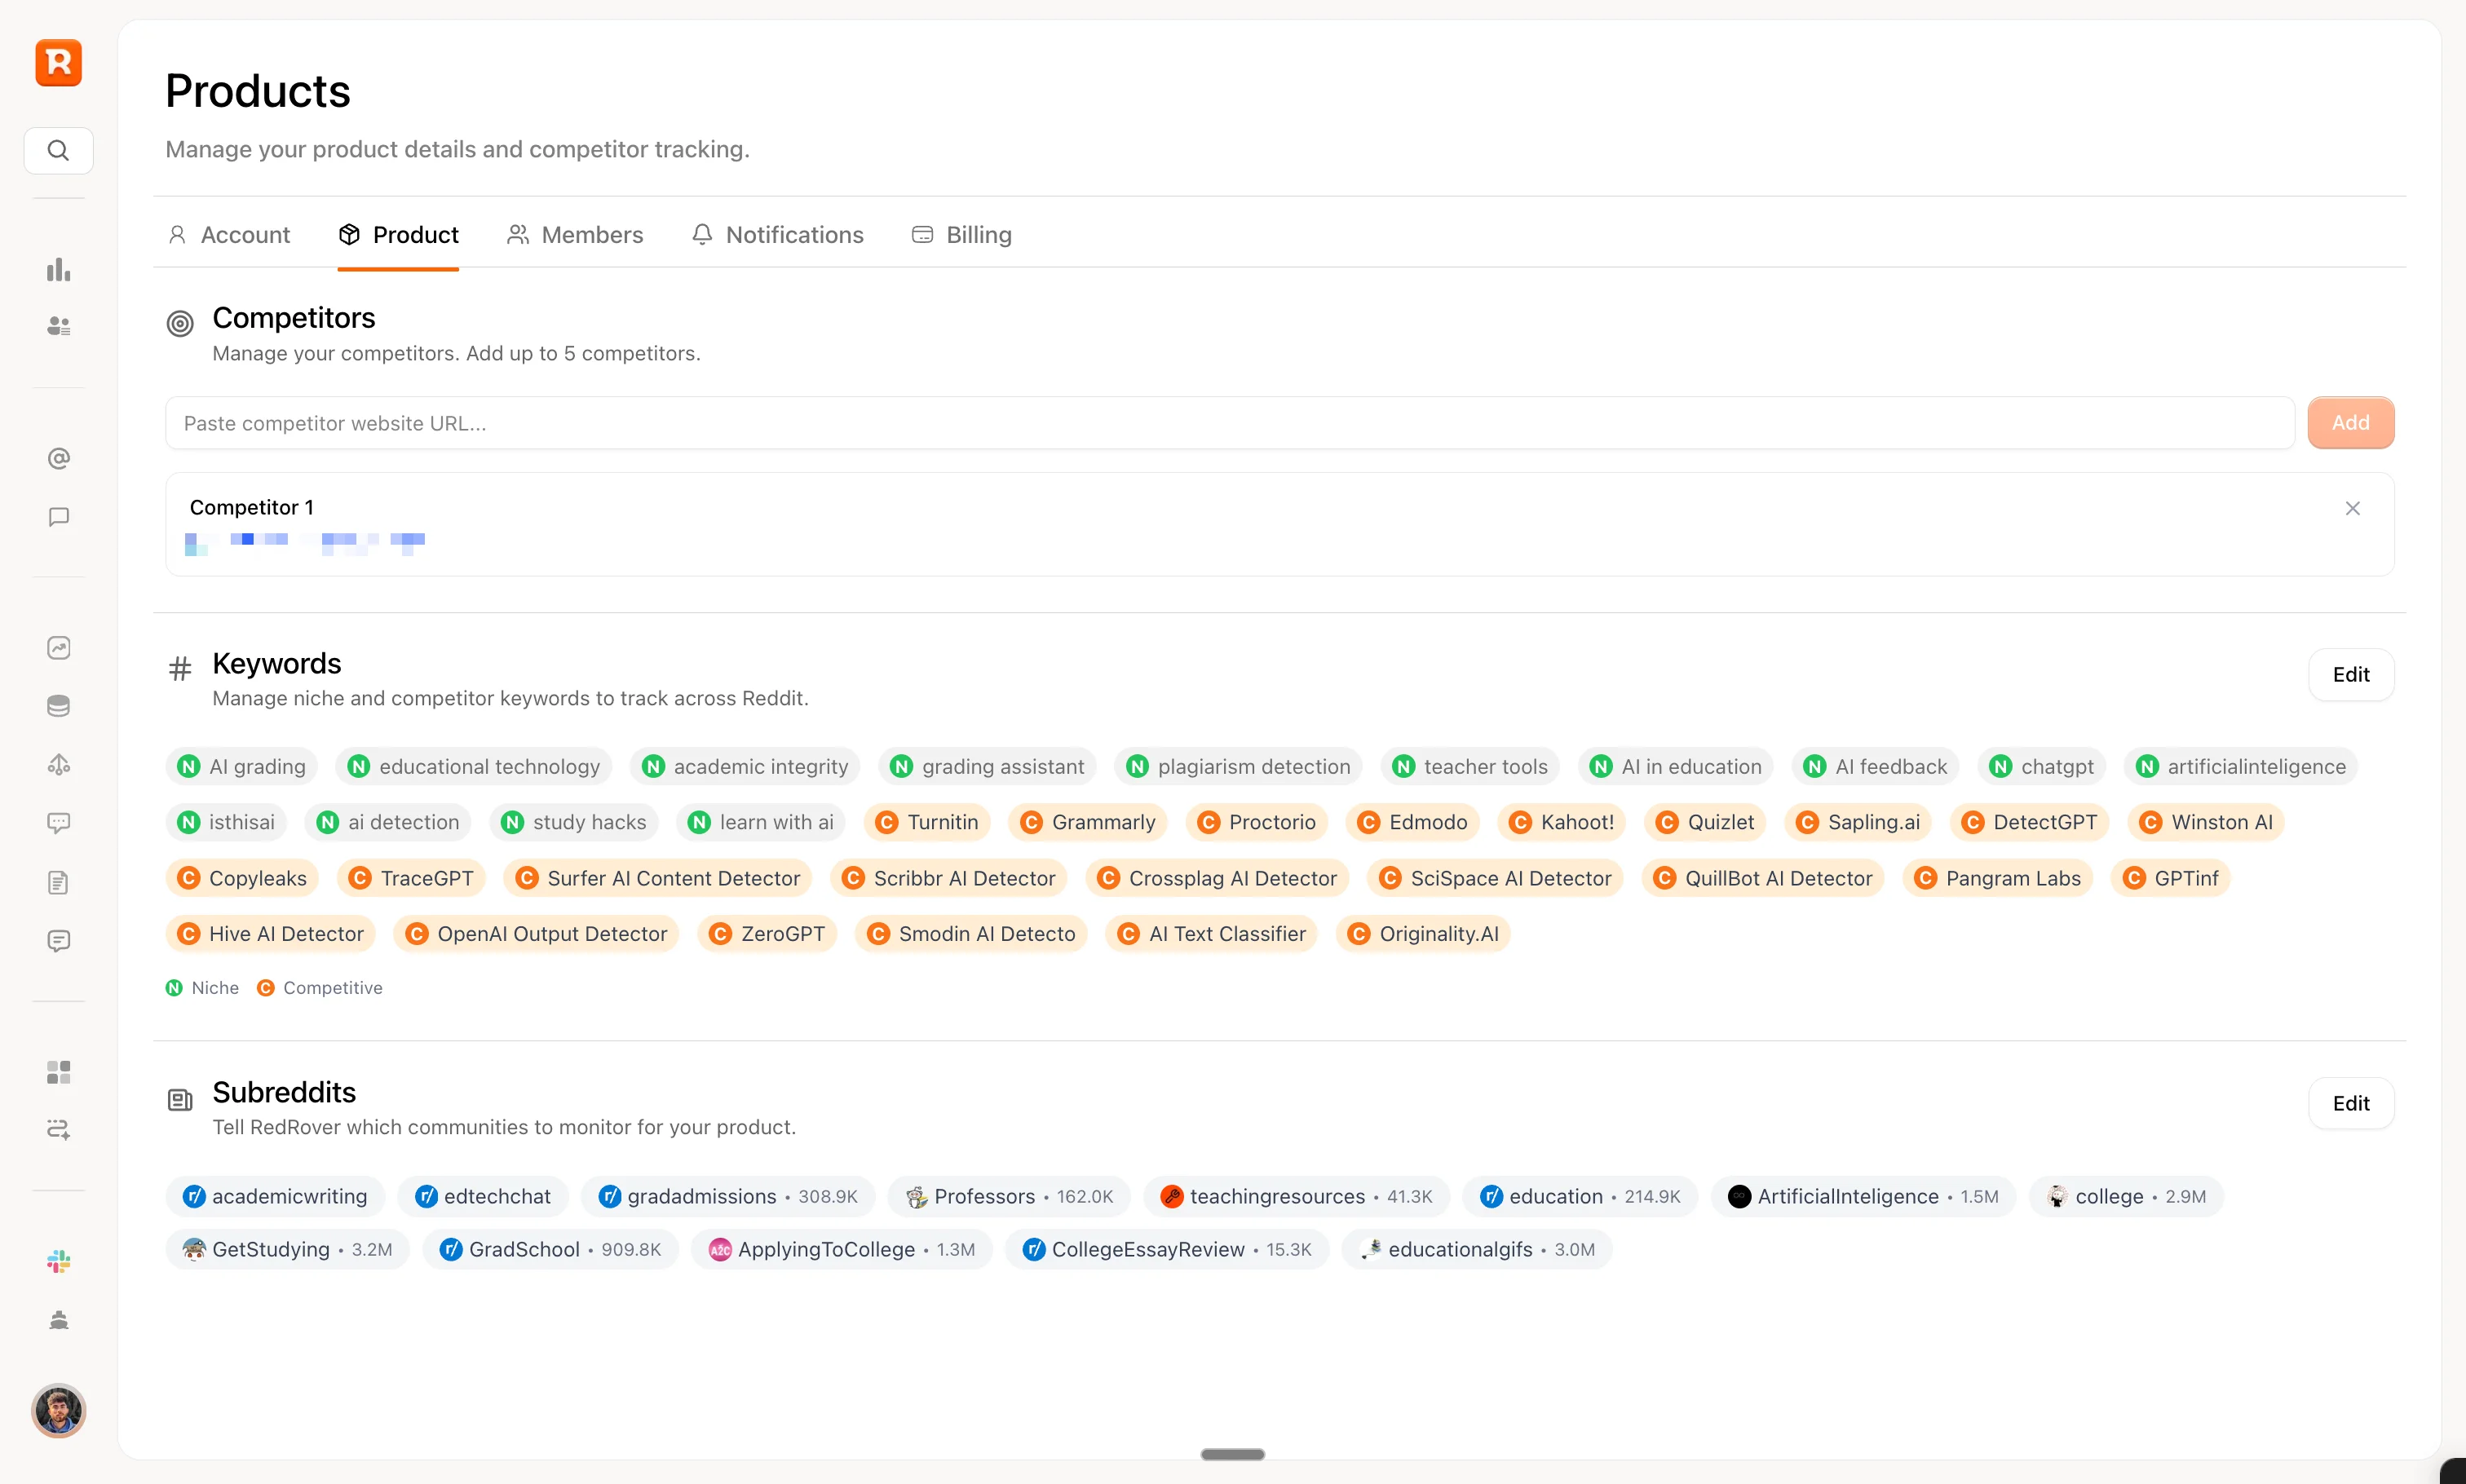Click the 'QuillBot AI Detector' keyword chip
Screen dimensions: 2466x1484
coord(1763,878)
